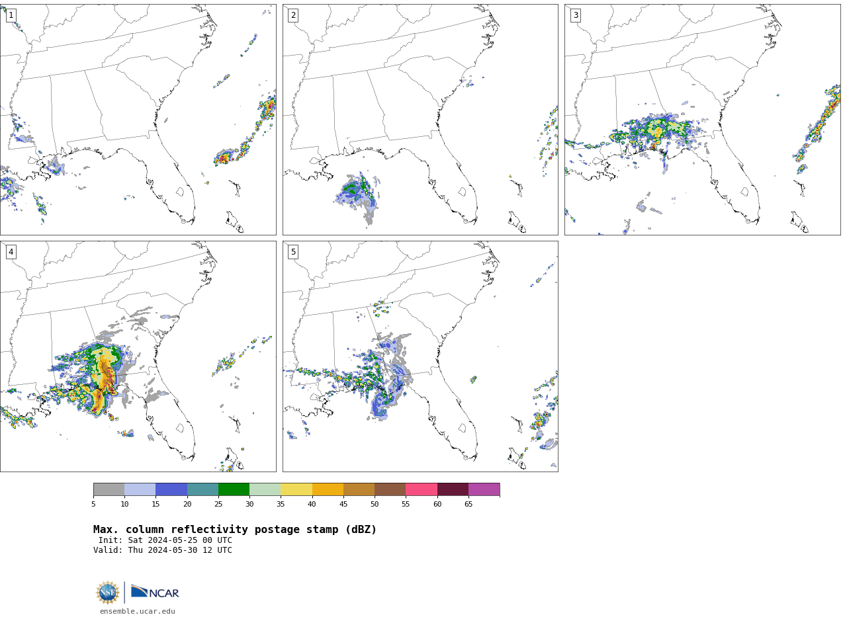Click the panel number 5 label

pos(293,252)
